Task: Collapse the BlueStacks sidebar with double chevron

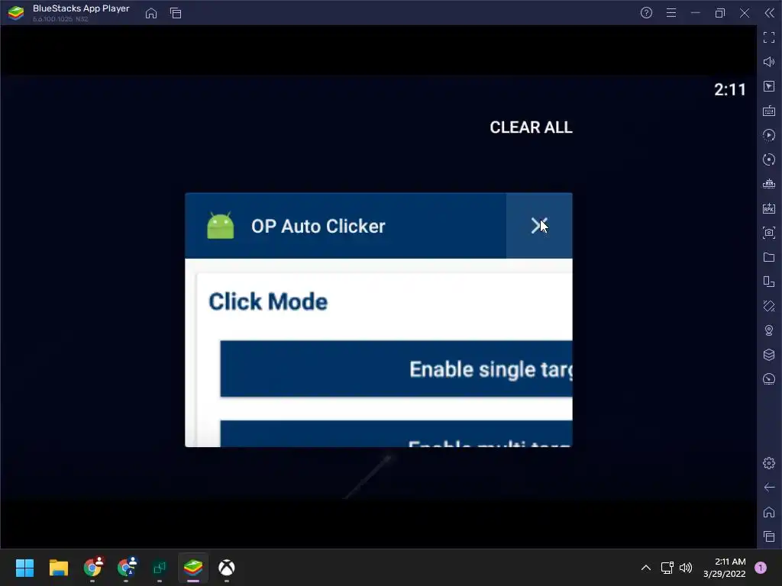Action: click(x=770, y=13)
